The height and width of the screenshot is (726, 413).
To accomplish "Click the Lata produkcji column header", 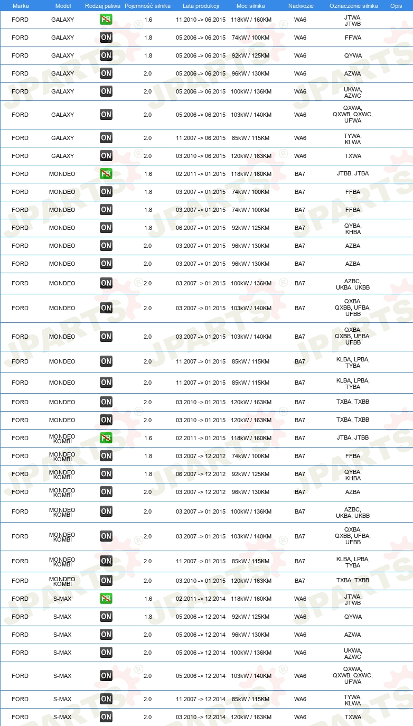I will pyautogui.click(x=201, y=6).
